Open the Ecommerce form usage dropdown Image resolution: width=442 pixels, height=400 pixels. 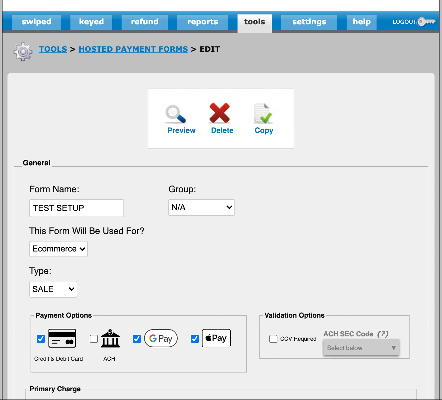click(x=58, y=249)
